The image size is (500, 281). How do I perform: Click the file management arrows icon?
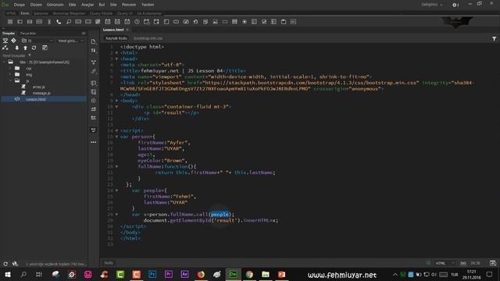[x=94, y=50]
